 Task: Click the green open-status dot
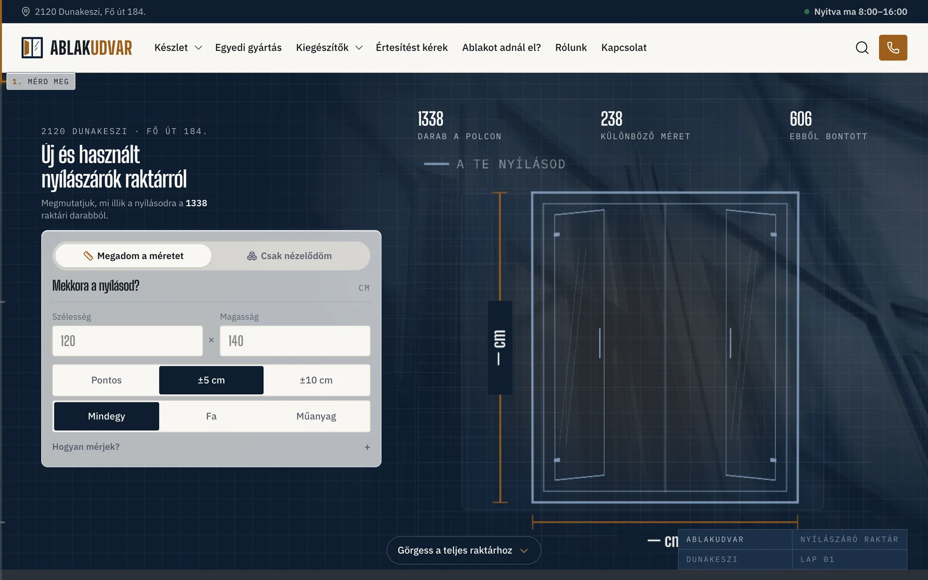click(806, 12)
